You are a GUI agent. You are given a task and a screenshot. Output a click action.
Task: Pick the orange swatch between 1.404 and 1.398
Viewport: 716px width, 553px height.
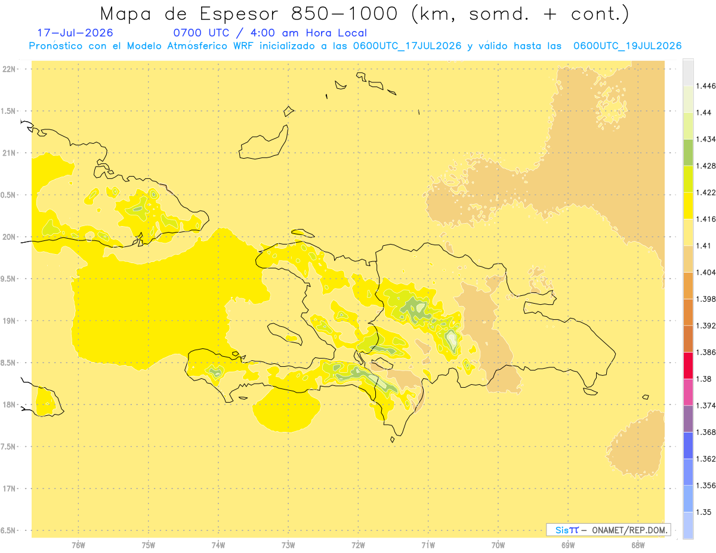tap(688, 286)
